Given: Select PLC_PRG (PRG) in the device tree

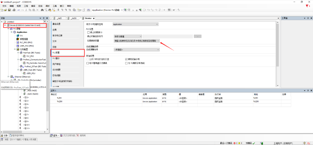Looking at the screenshot, I should [x=26, y=42].
